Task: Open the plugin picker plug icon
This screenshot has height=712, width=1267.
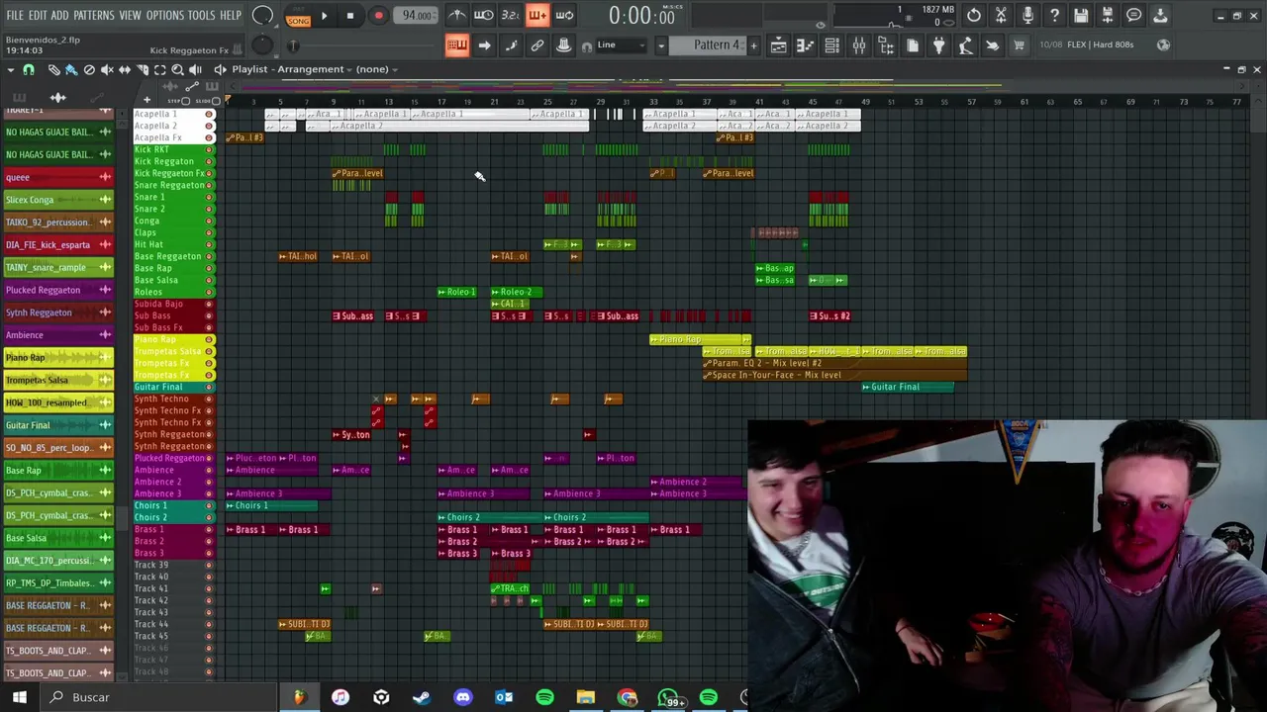Action: tap(939, 44)
